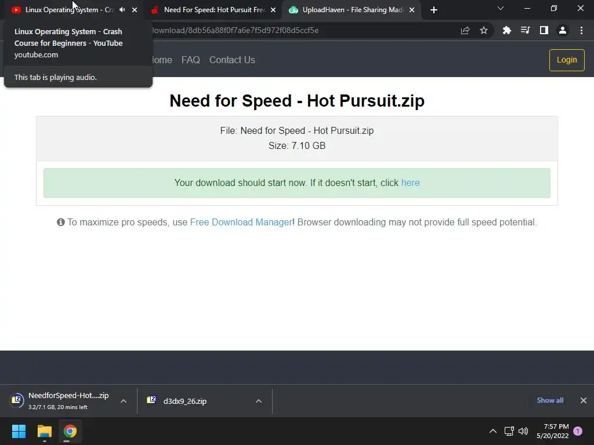This screenshot has width=594, height=445.
Task: Click the 'here' download link
Action: pyautogui.click(x=410, y=183)
